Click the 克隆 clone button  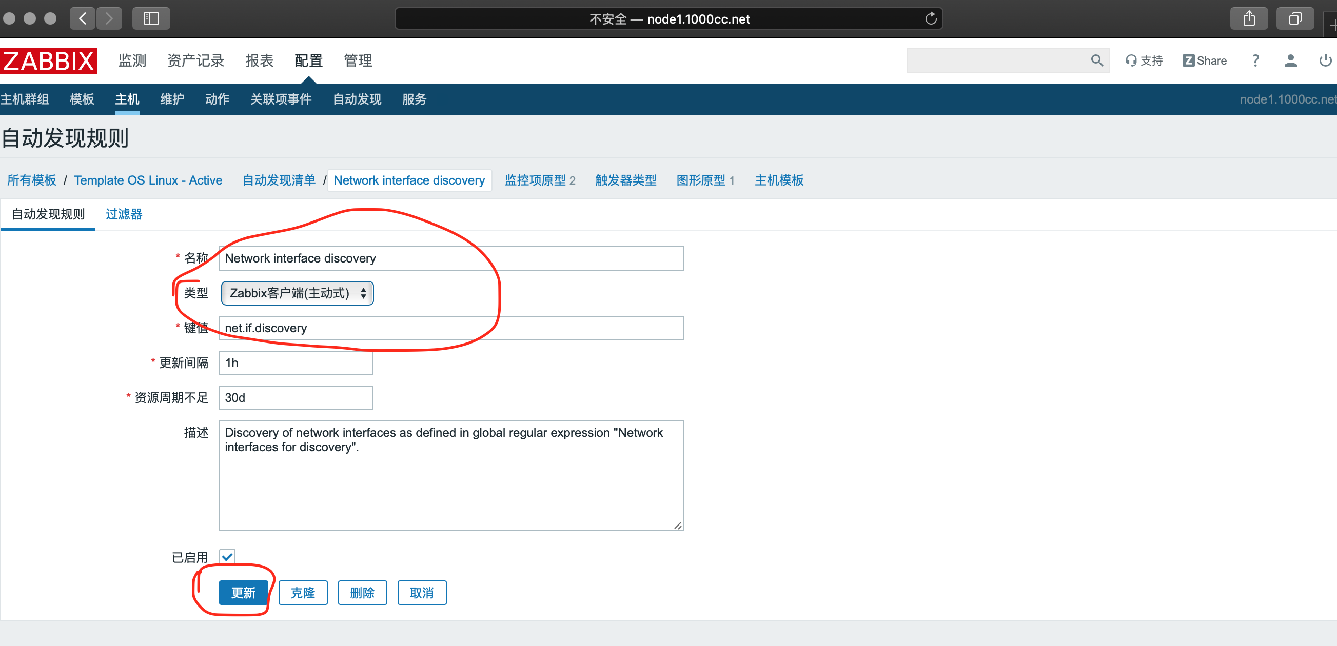303,593
